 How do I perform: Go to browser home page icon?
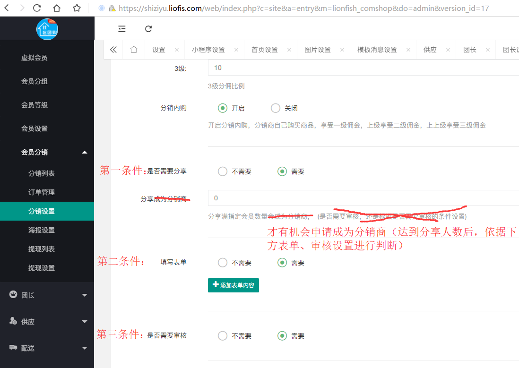pos(57,8)
